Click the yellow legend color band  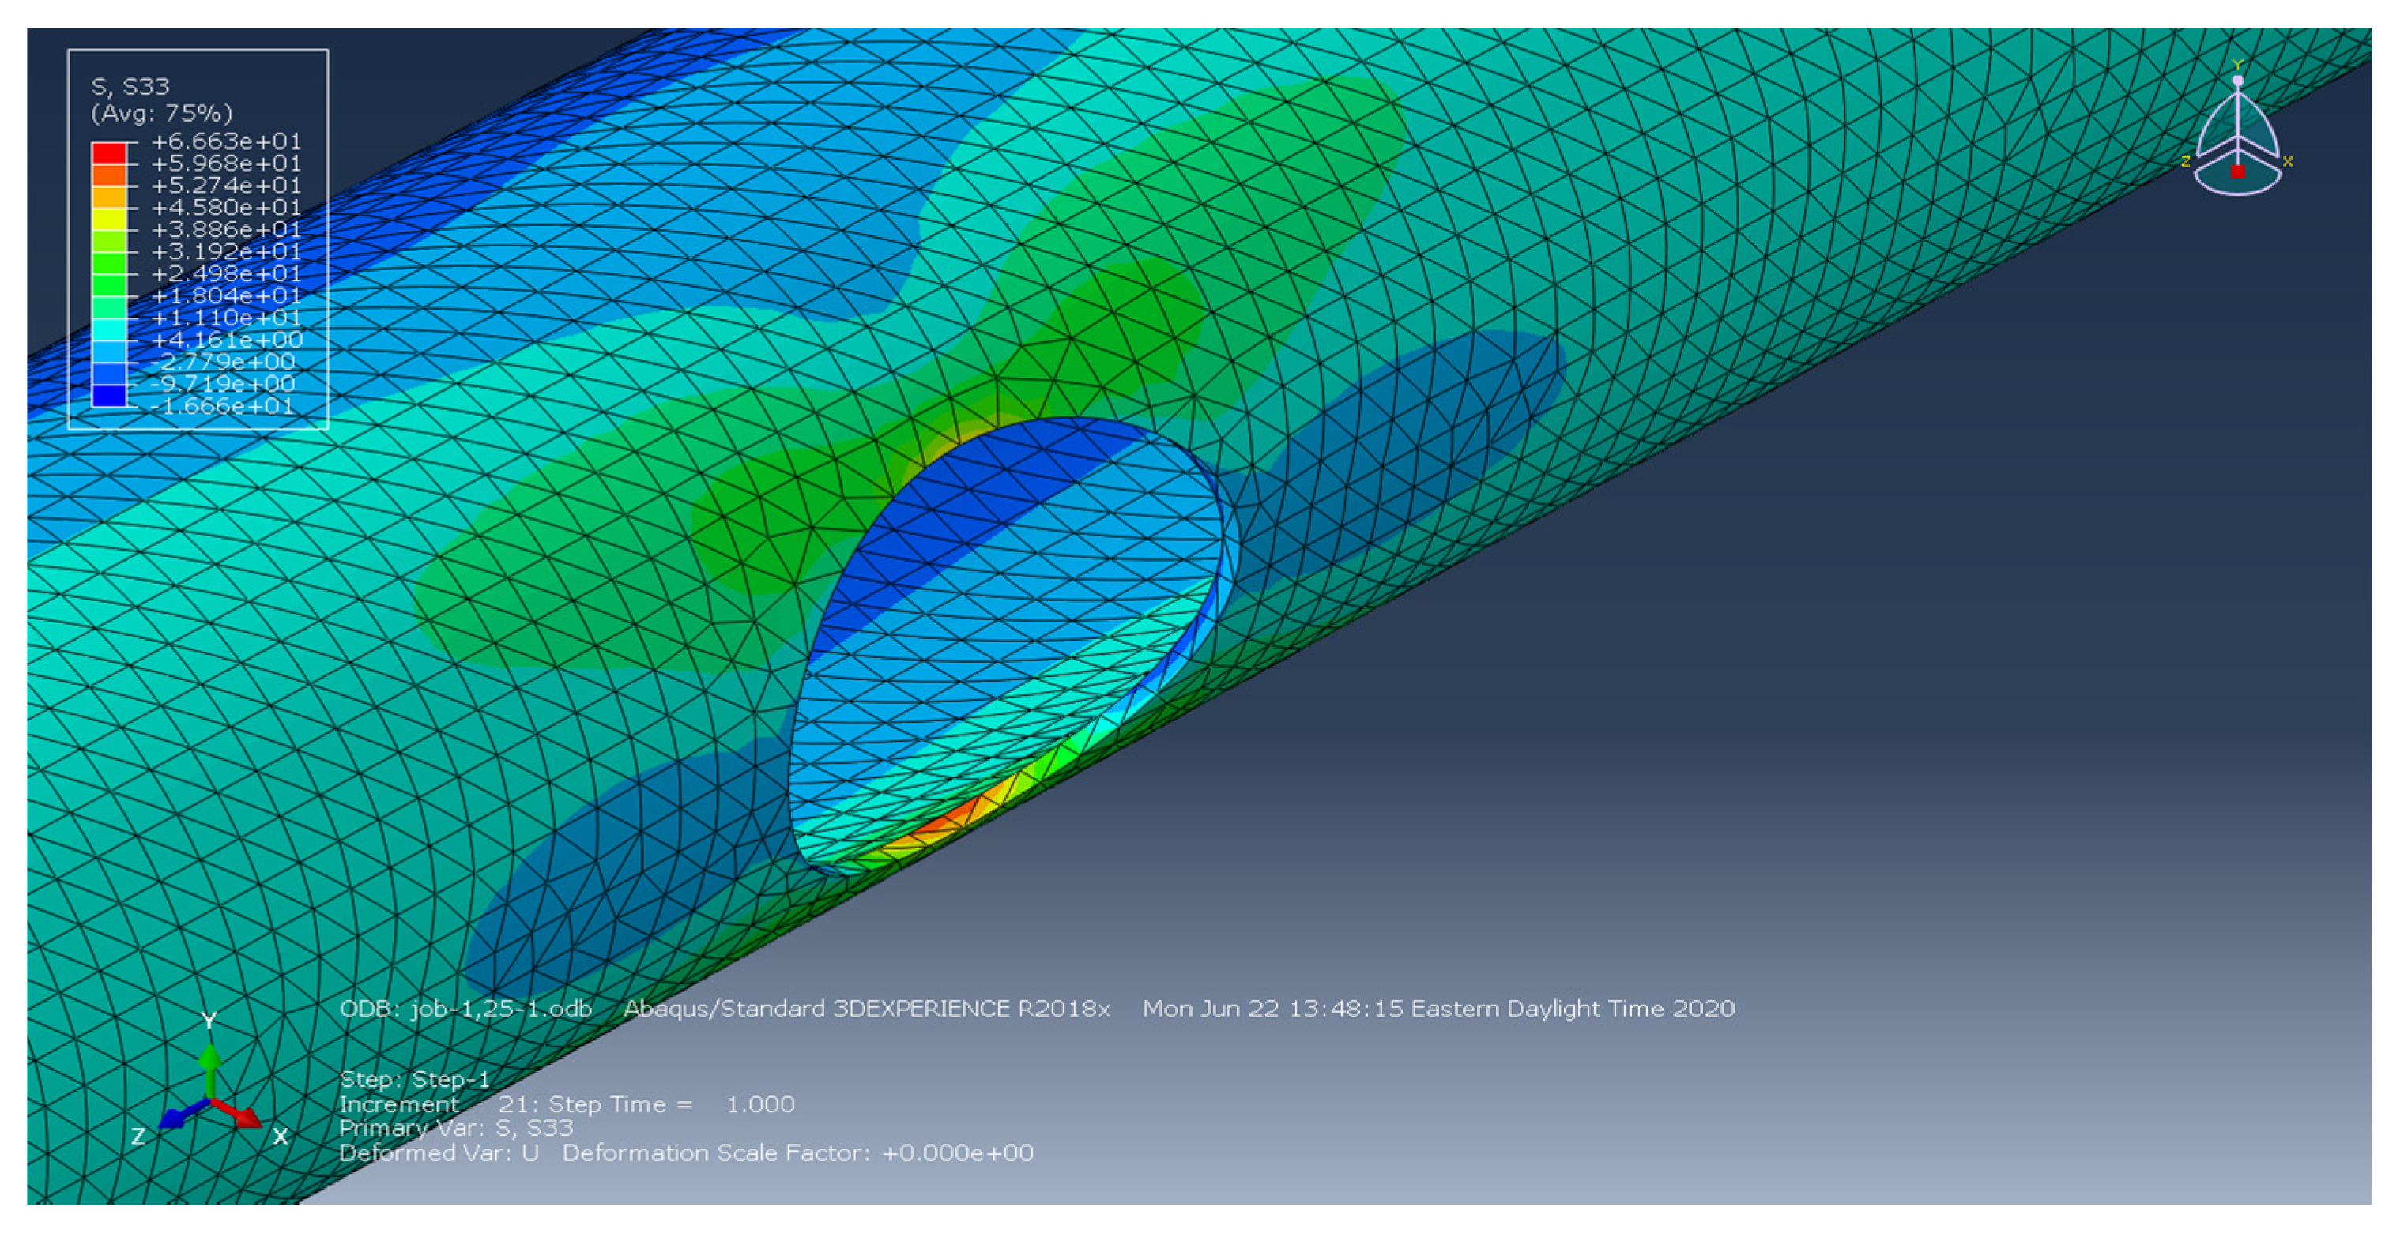[108, 220]
